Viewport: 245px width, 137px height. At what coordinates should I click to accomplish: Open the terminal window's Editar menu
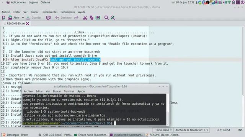39,91
